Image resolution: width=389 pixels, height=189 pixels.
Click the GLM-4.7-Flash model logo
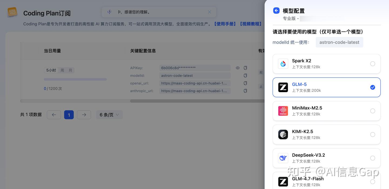283,182
